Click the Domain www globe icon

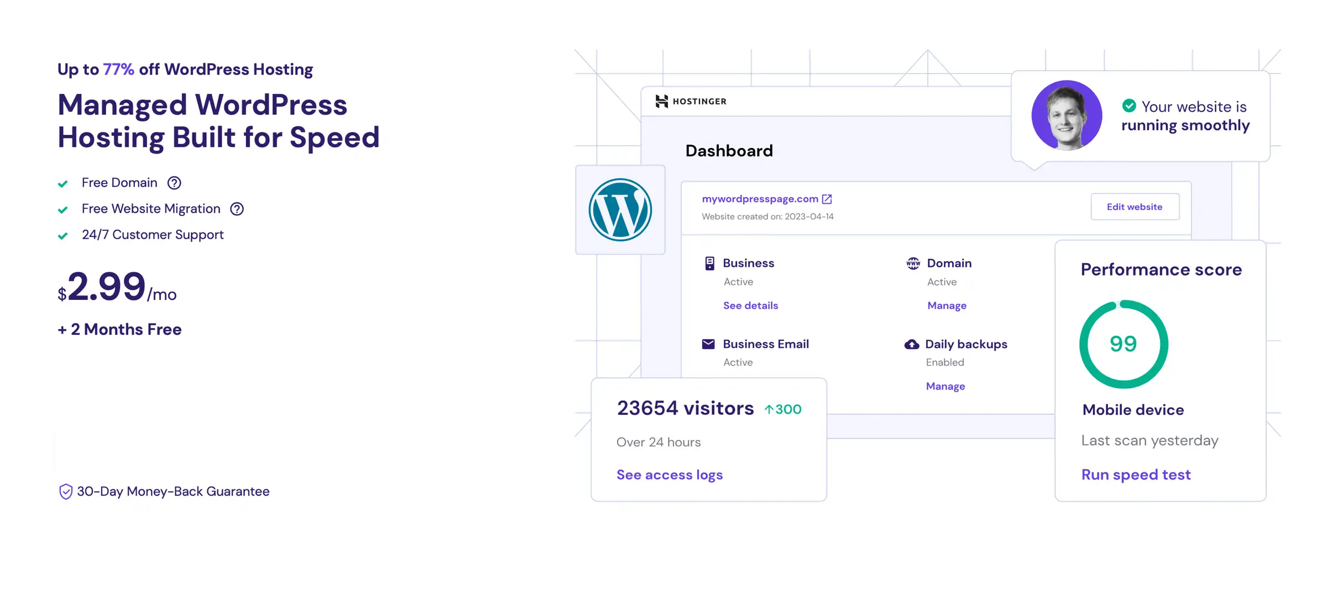point(913,263)
